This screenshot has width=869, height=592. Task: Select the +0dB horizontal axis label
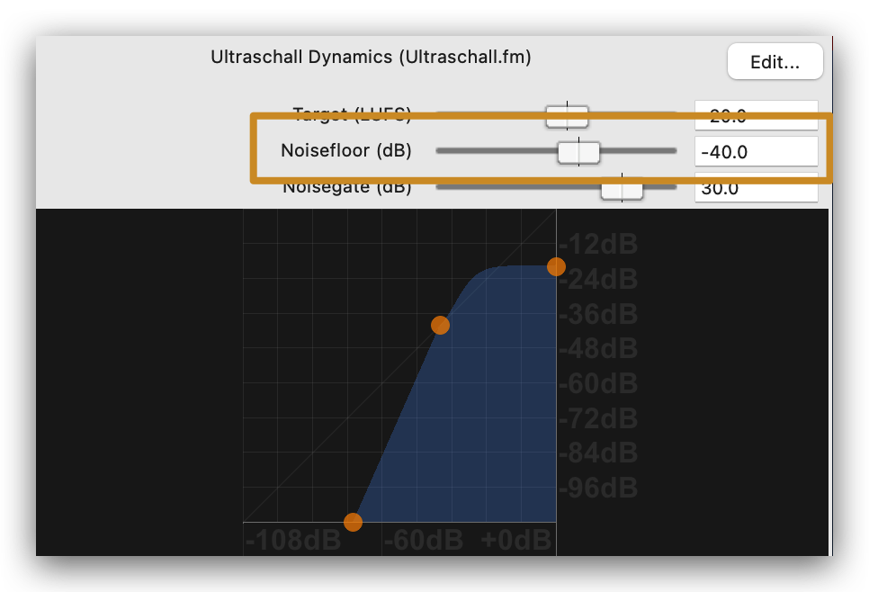coord(516,540)
